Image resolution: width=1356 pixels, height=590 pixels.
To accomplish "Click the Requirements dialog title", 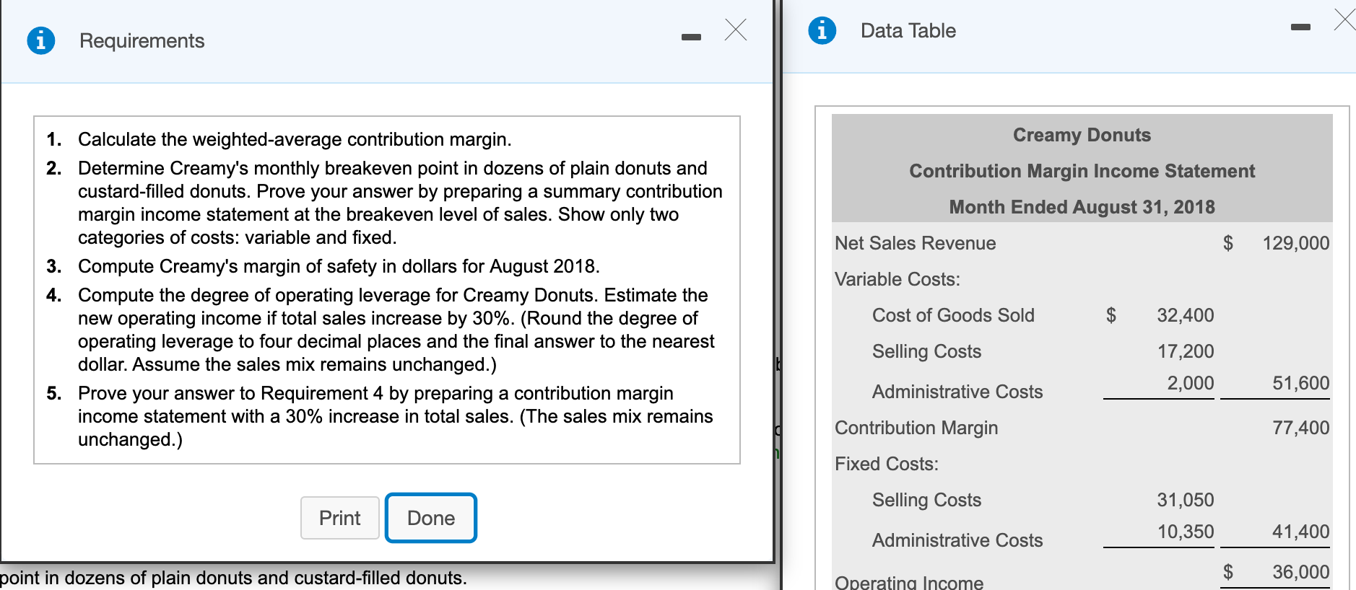I will tap(142, 40).
